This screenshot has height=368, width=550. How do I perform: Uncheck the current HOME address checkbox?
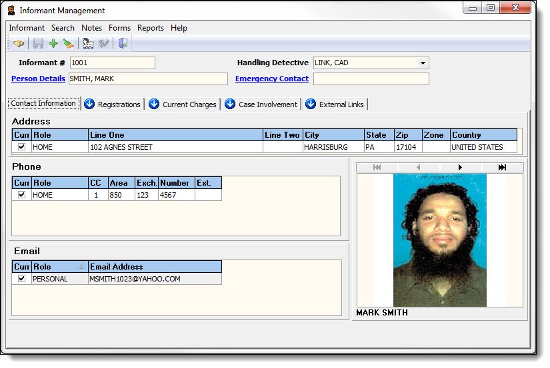(22, 147)
